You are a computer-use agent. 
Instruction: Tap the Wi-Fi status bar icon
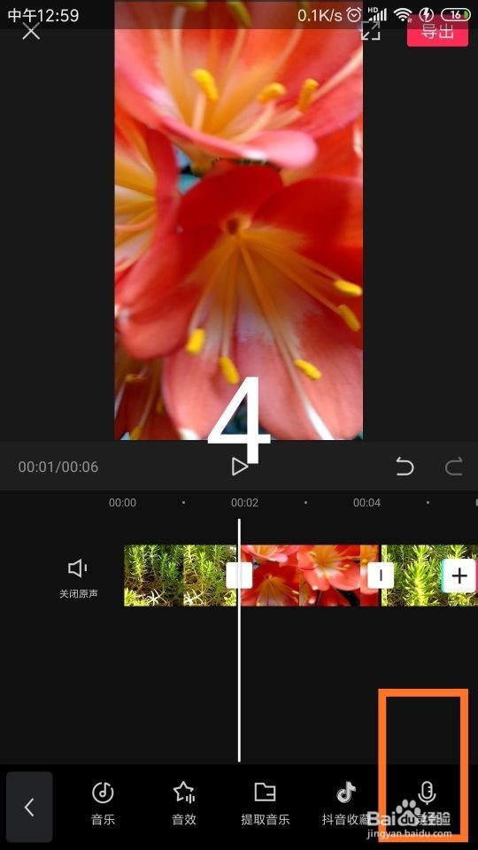[x=403, y=15]
